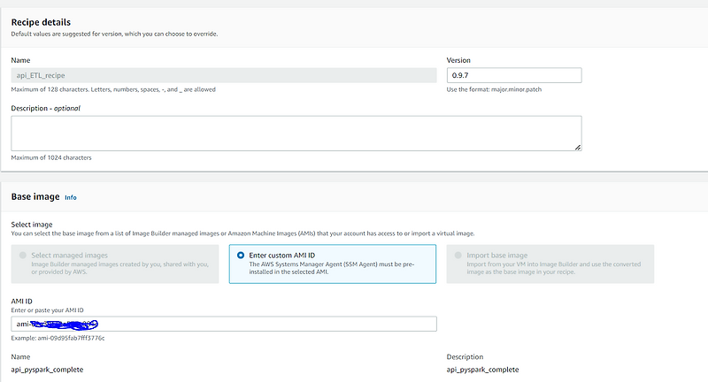Image resolution: width=708 pixels, height=382 pixels.
Task: Click the example AMI ID hint text
Action: point(58,338)
